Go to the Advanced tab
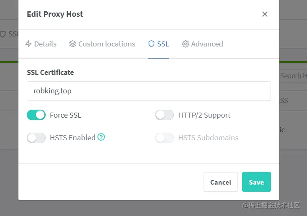 click(x=207, y=44)
